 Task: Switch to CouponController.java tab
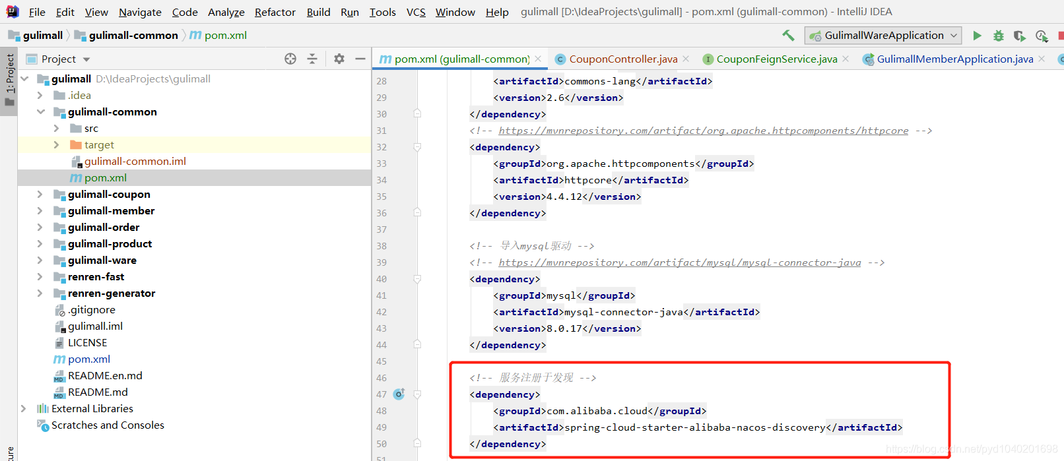point(623,59)
